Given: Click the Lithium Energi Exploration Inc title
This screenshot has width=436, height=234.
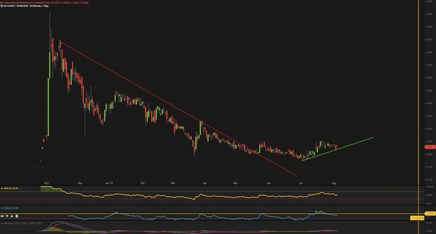Looking at the screenshot, I should pos(22,2).
